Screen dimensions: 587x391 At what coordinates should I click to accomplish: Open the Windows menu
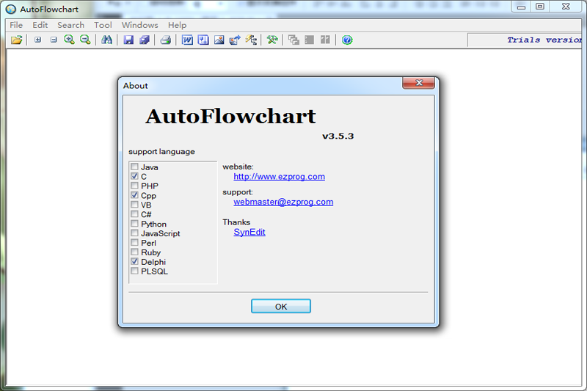(139, 25)
